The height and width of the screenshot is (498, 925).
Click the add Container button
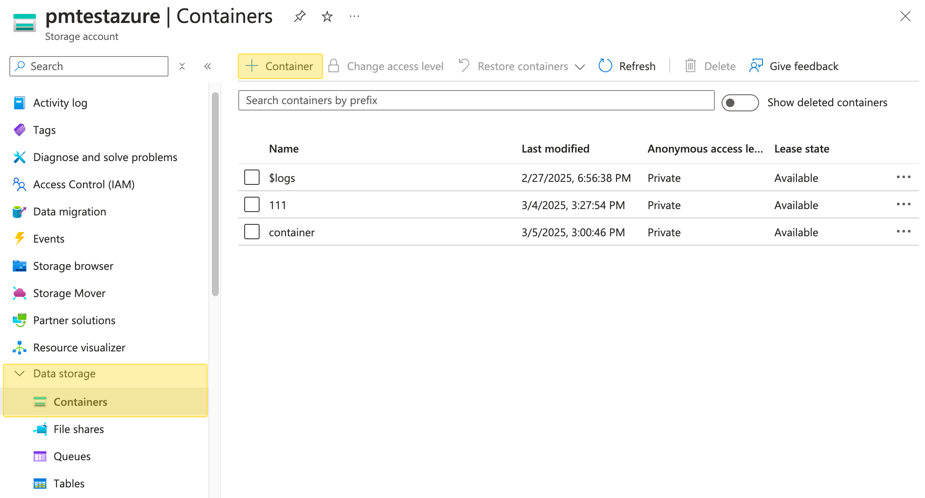[280, 66]
